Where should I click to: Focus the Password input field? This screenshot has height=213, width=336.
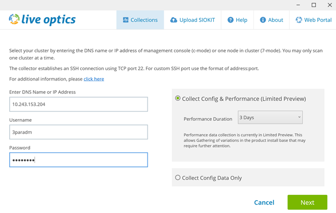coord(79,160)
